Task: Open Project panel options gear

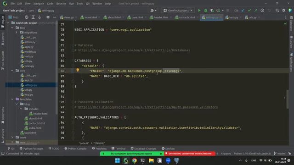Action: [x=48, y=17]
